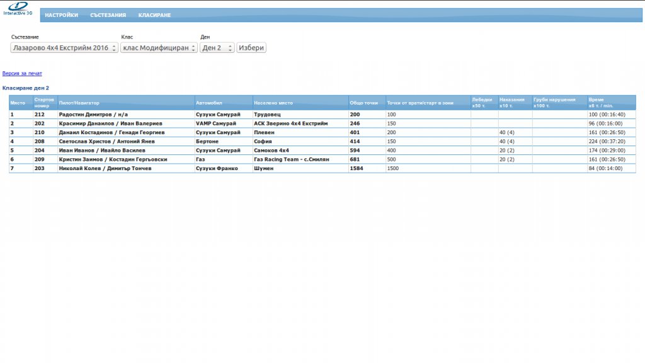The image size is (645, 363).
Task: Click time value 174 (00:29:00)
Action: 607,150
